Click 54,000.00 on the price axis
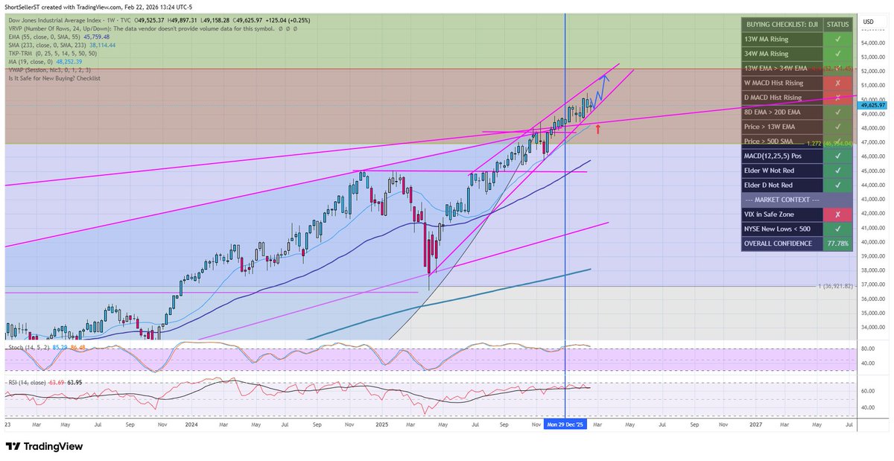 874,42
